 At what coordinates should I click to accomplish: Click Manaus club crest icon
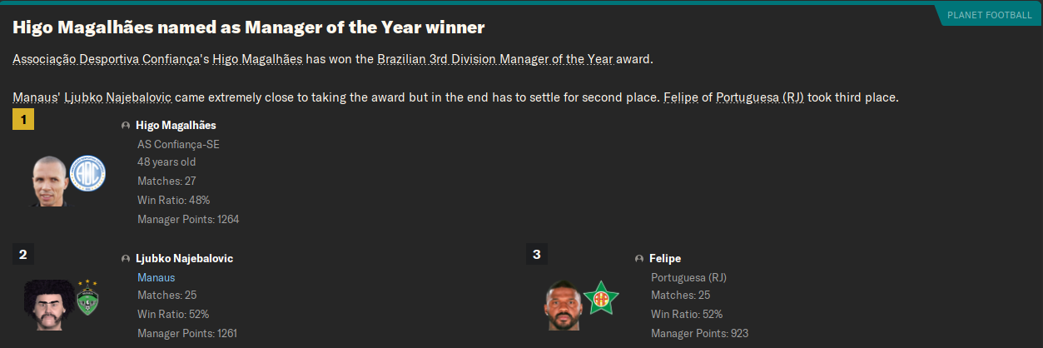[87, 296]
